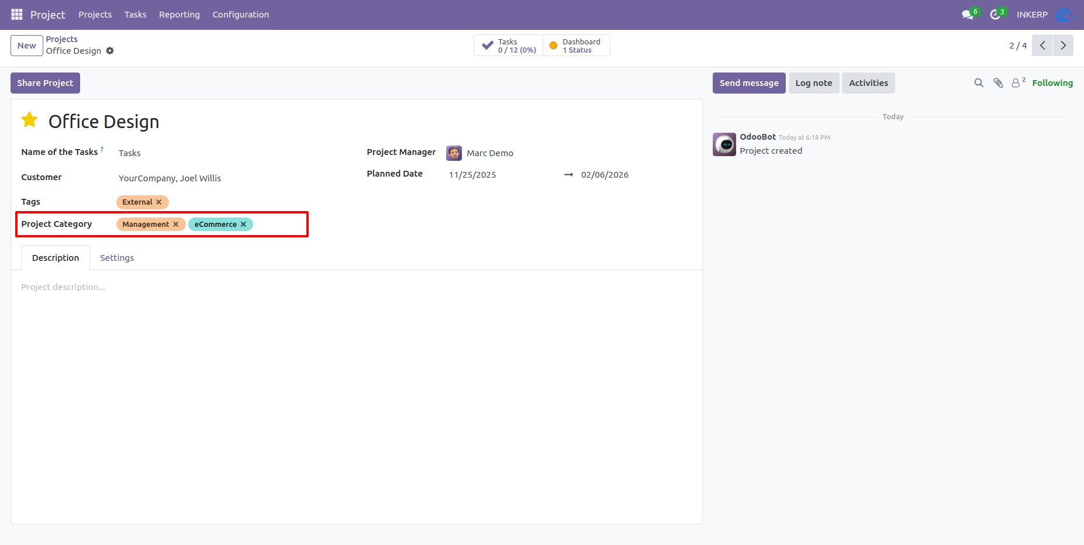Click the planned start date 11/25/2025
This screenshot has width=1084, height=545.
(x=472, y=175)
